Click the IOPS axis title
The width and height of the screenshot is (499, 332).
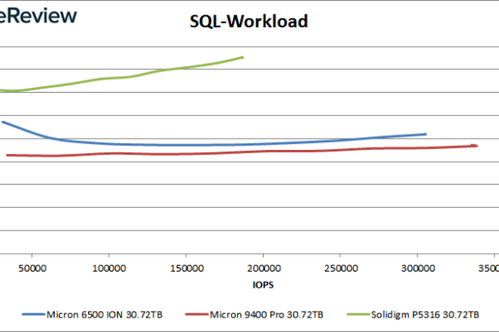(x=263, y=284)
